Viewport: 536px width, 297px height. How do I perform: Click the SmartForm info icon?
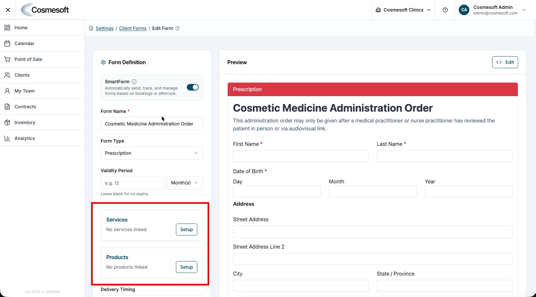pos(134,82)
